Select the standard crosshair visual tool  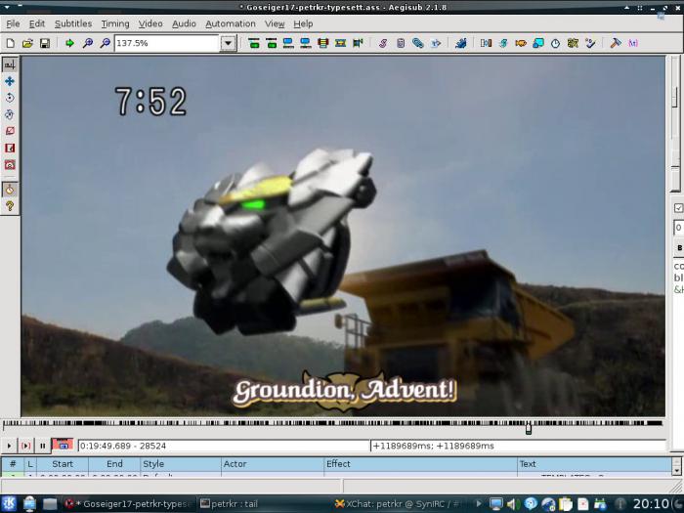point(10,64)
